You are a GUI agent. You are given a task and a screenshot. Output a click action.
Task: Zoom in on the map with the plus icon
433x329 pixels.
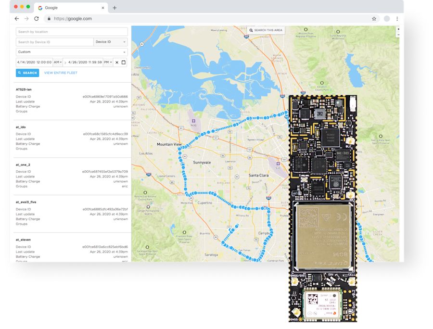coord(398,29)
